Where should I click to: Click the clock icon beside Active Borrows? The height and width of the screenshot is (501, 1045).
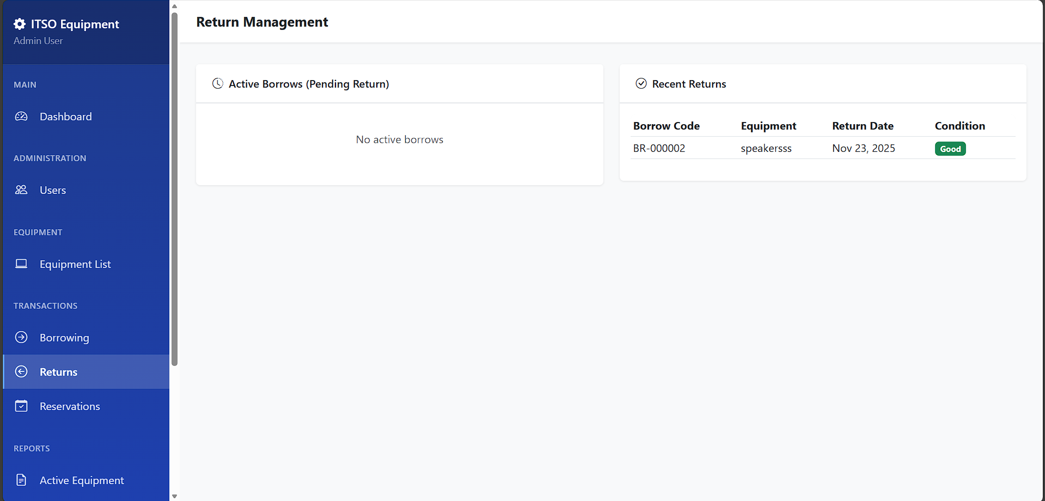pos(218,84)
